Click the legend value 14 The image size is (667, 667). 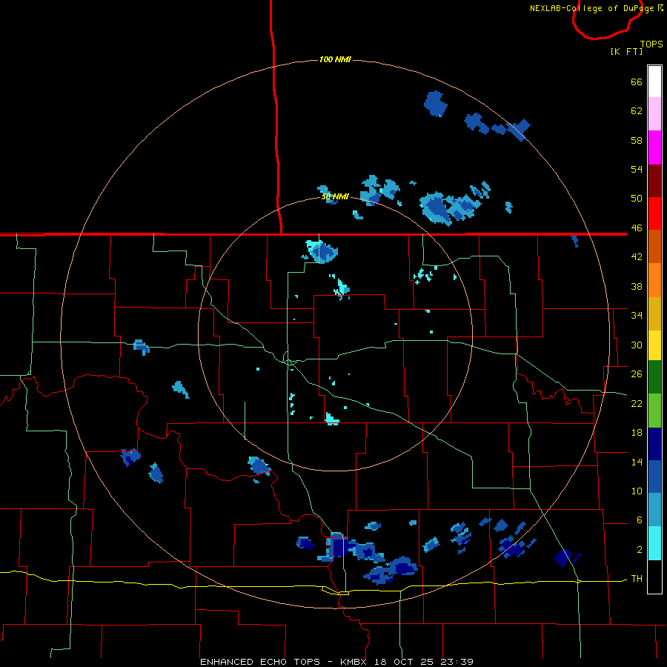[637, 462]
